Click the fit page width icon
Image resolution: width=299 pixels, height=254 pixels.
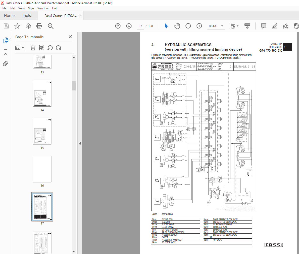[233, 26]
